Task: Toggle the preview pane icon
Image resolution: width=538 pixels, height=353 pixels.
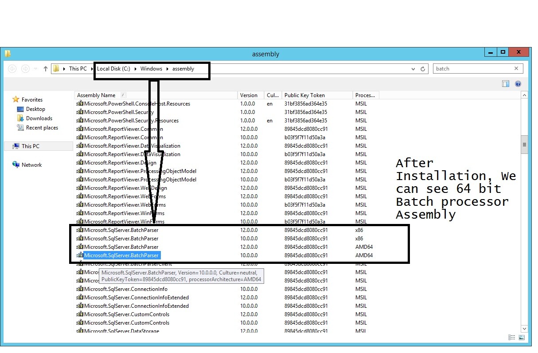Action: pos(506,84)
